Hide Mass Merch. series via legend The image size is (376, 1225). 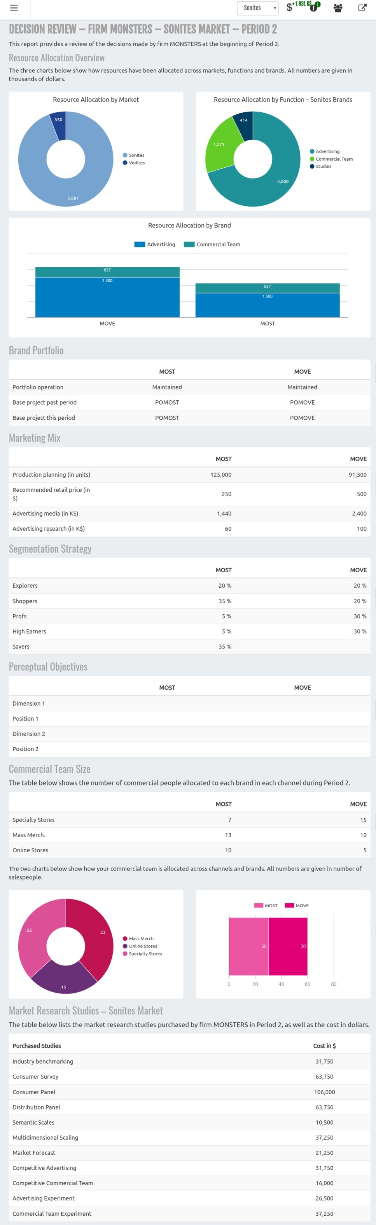(x=138, y=938)
